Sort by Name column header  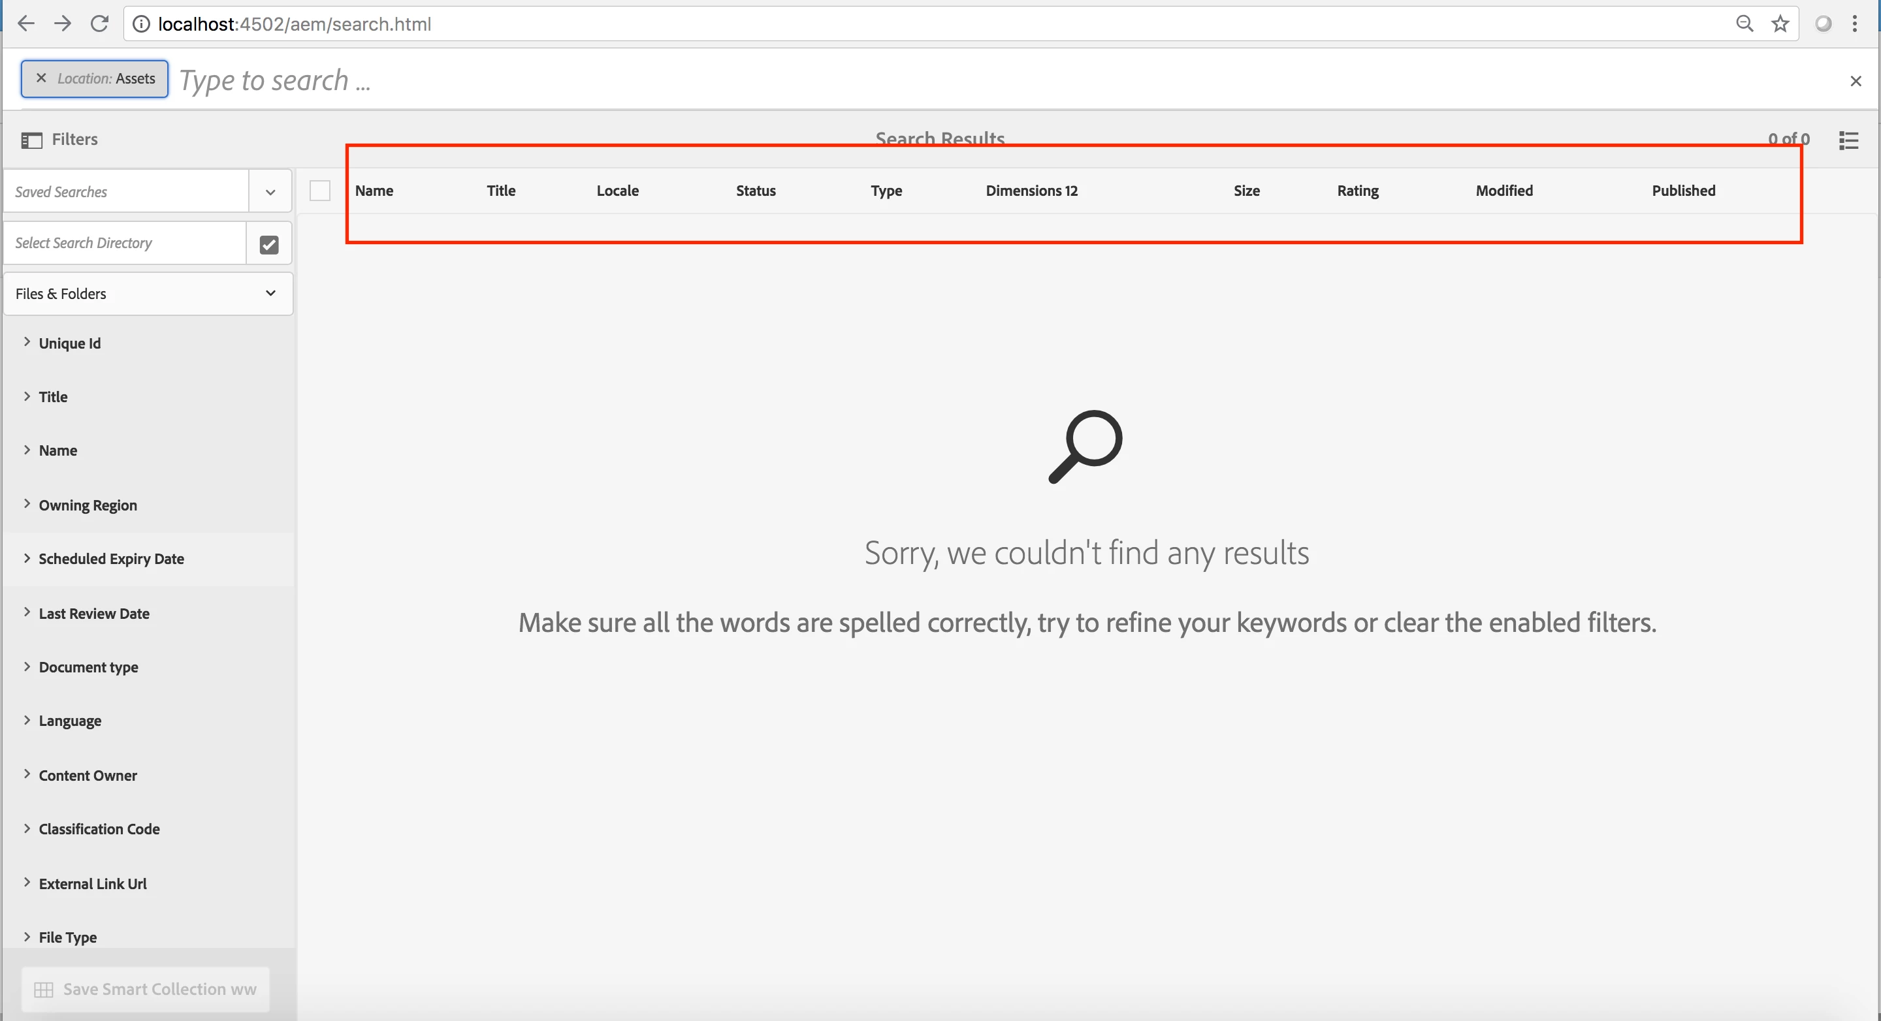click(374, 191)
